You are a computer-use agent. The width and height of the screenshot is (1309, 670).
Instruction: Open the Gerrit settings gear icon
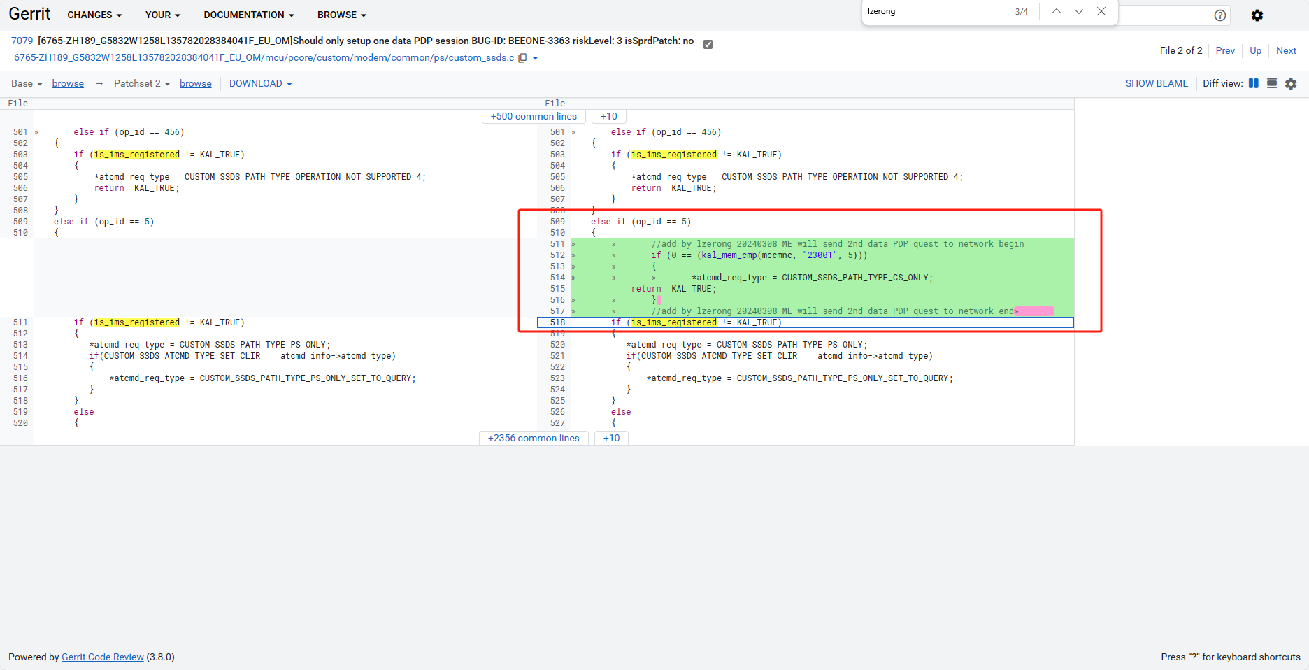[x=1257, y=15]
